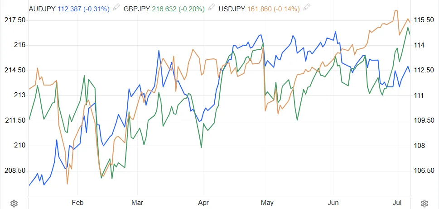Click the Jul label on time axis
Viewport: 439px width, 209px height.
tap(397, 203)
